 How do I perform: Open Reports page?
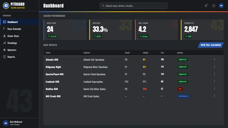click(x=19, y=57)
